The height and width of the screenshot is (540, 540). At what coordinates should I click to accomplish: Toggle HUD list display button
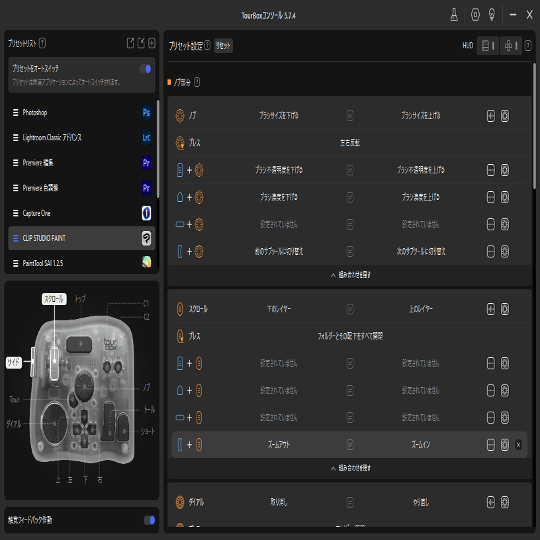(x=487, y=46)
